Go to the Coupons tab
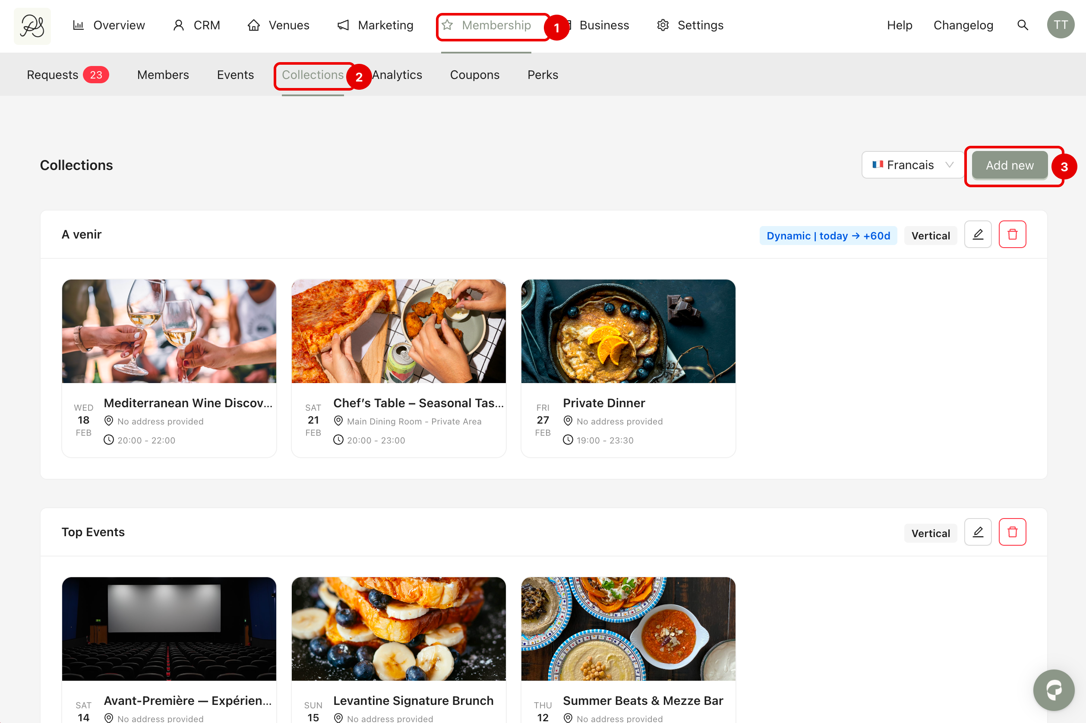The image size is (1086, 723). point(474,75)
